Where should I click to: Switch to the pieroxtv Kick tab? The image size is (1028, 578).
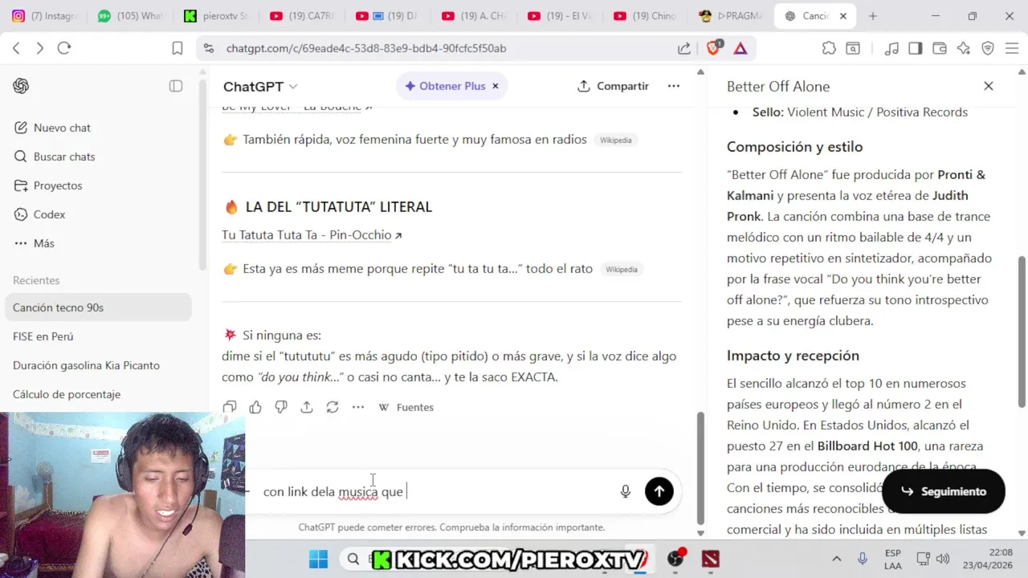pyautogui.click(x=217, y=16)
